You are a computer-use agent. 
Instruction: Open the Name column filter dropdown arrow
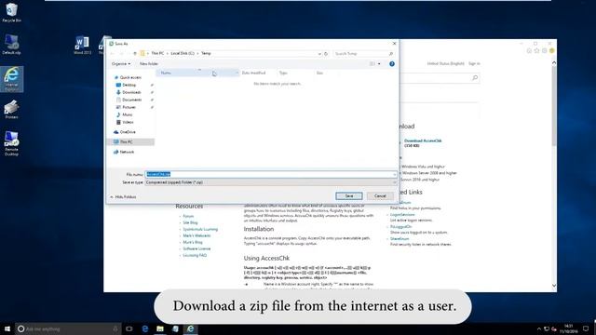237,73
